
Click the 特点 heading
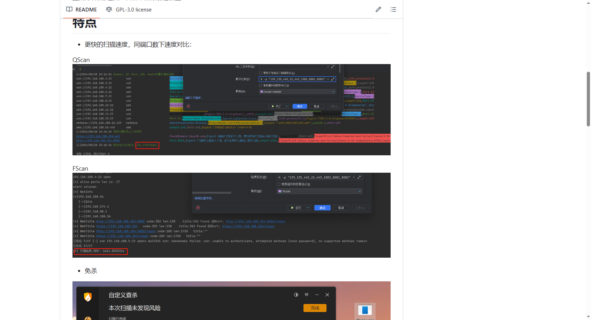click(x=85, y=24)
